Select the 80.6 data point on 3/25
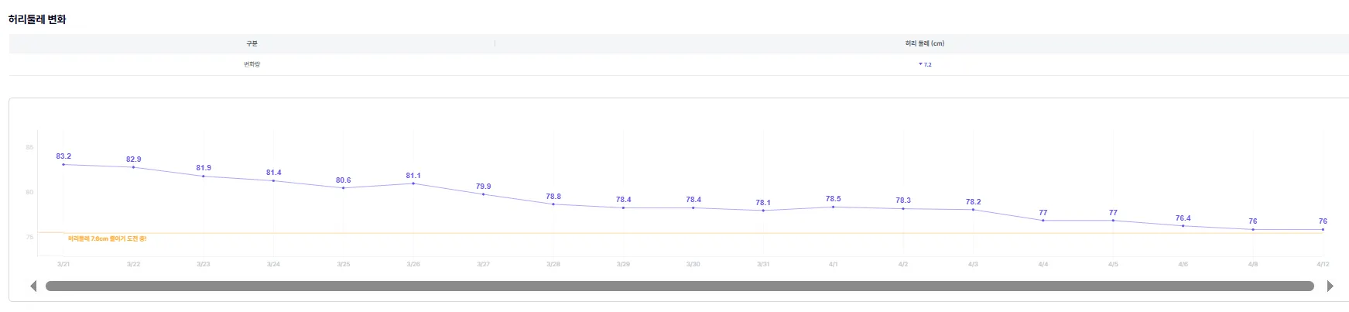This screenshot has width=1349, height=312. [x=344, y=188]
